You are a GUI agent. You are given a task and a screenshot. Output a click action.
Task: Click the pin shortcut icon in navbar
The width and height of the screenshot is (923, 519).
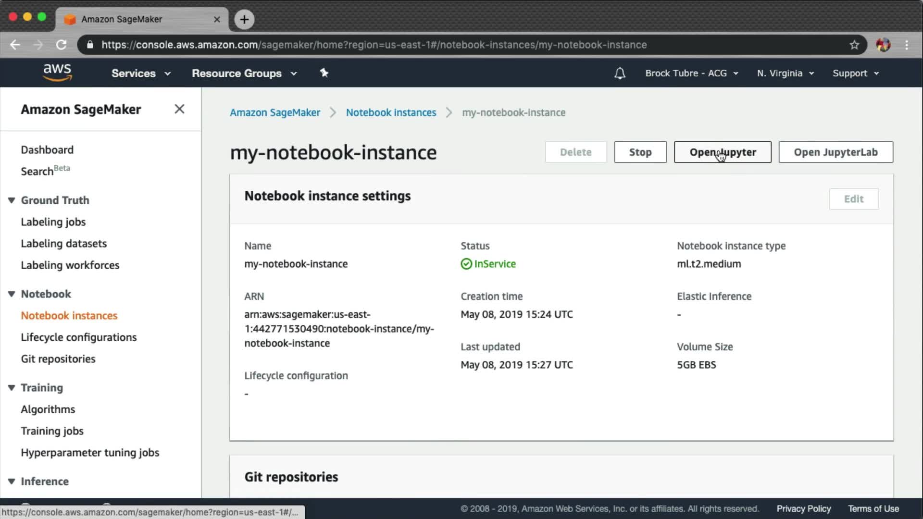coord(324,73)
